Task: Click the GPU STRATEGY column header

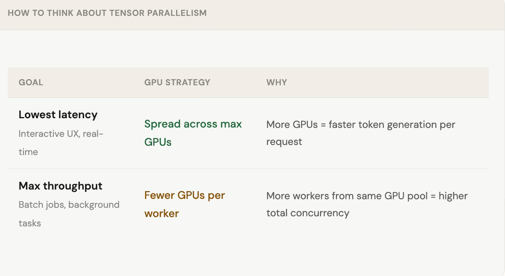Action: click(177, 82)
